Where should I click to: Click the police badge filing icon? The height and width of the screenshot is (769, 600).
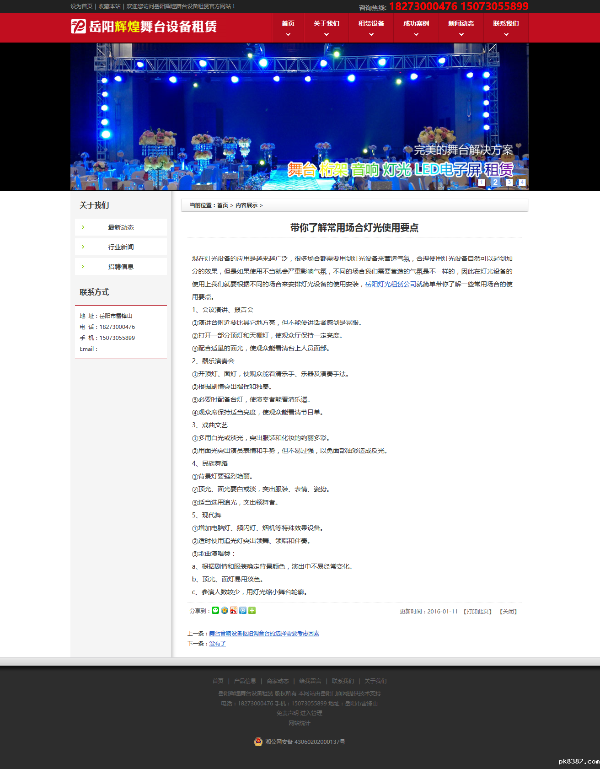pyautogui.click(x=258, y=742)
